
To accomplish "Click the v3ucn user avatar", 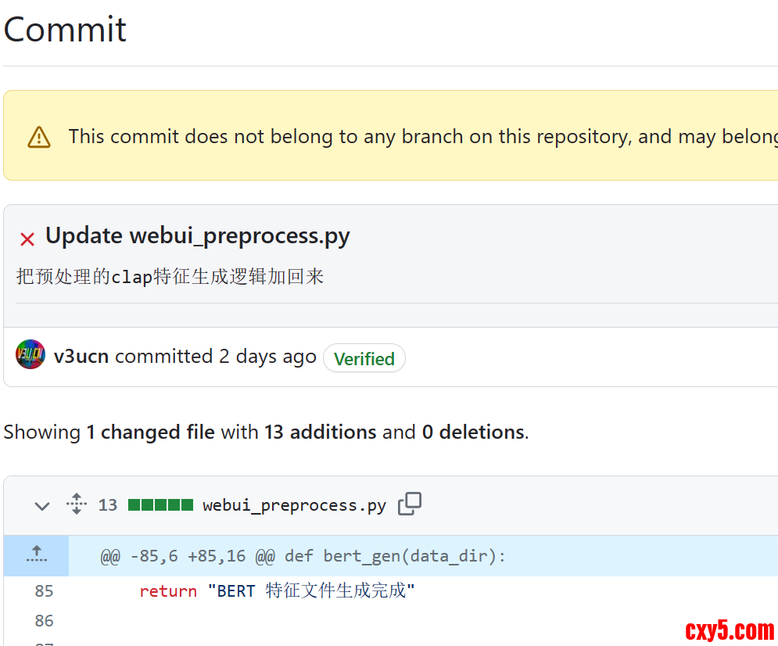I will [30, 355].
